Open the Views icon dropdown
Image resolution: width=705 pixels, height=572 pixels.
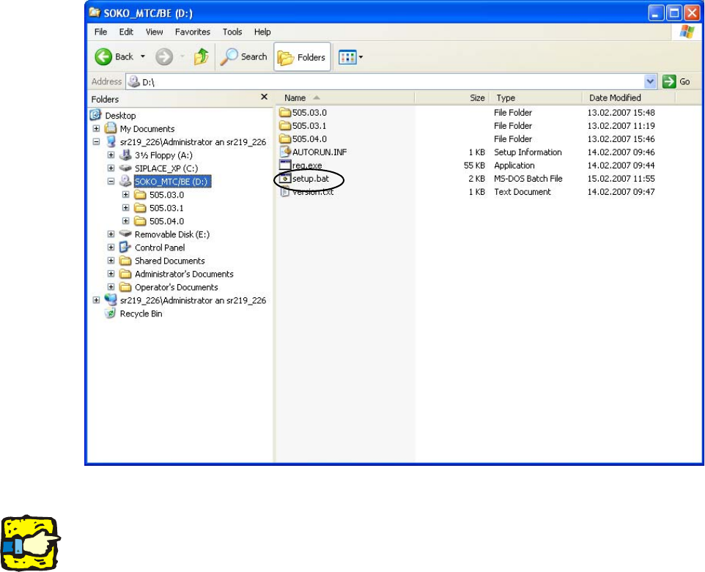click(x=350, y=57)
